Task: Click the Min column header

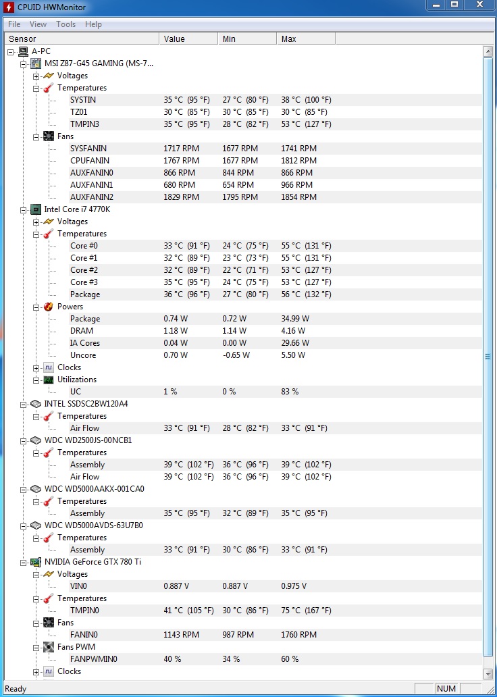Action: (247, 38)
